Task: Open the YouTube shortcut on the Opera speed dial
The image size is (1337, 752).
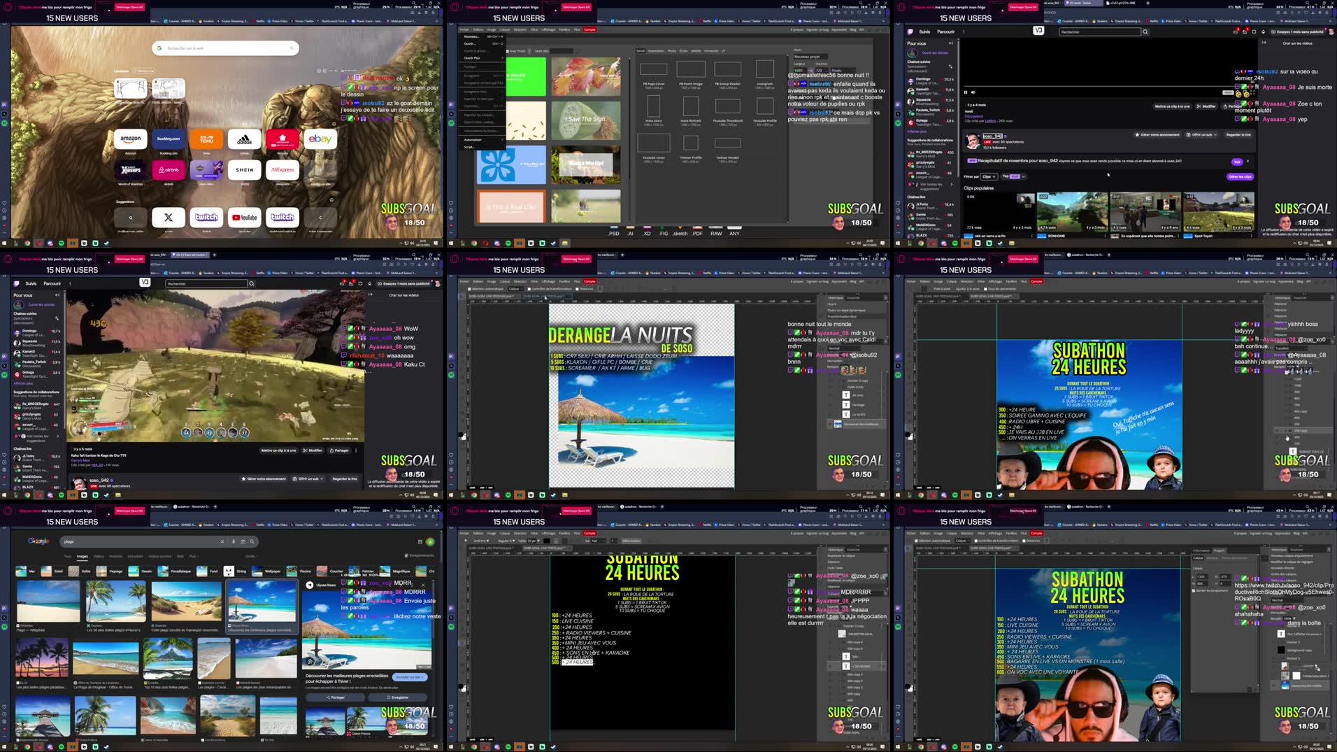Action: pos(244,217)
